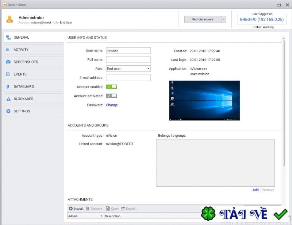Click the General tab pie-chart icon

pyautogui.click(x=8, y=37)
